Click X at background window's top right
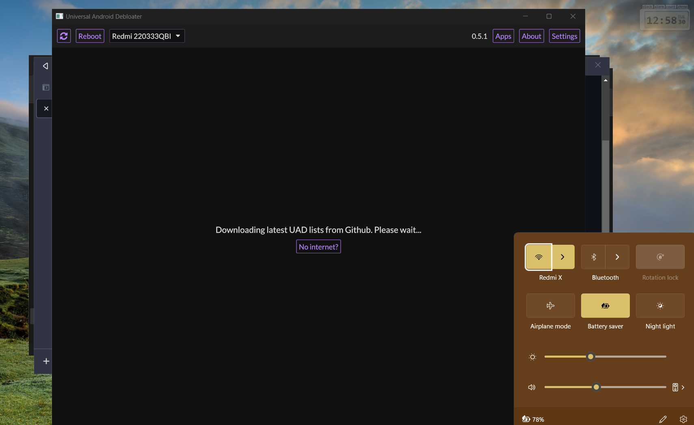 [x=598, y=65]
